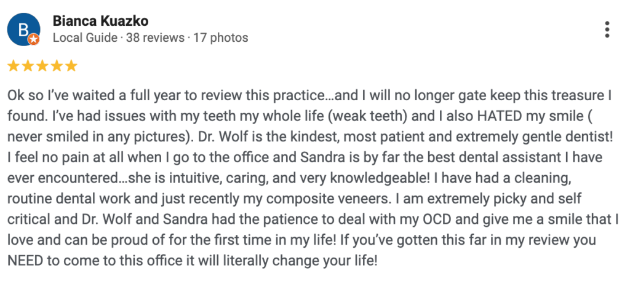This screenshot has width=630, height=284.
Task: Click the first yellow rating star
Action: [13, 66]
